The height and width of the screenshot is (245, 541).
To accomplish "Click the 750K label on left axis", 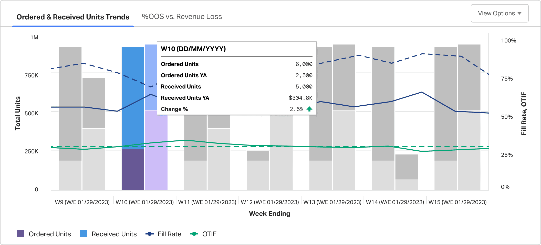I will (x=31, y=75).
